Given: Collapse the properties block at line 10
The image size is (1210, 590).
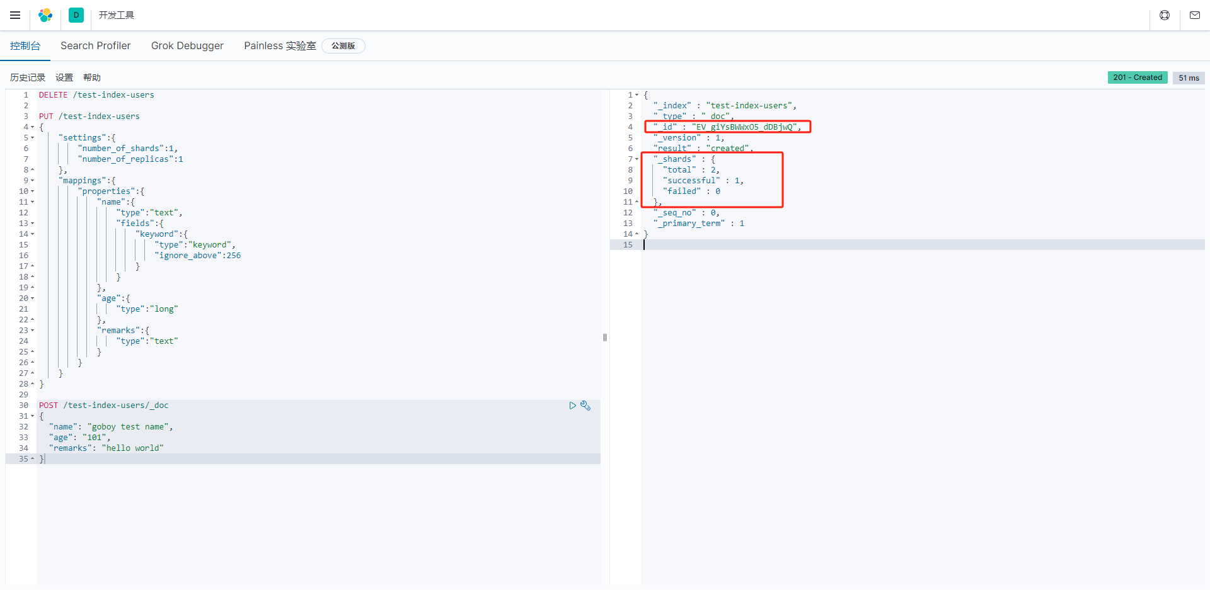Looking at the screenshot, I should point(33,191).
